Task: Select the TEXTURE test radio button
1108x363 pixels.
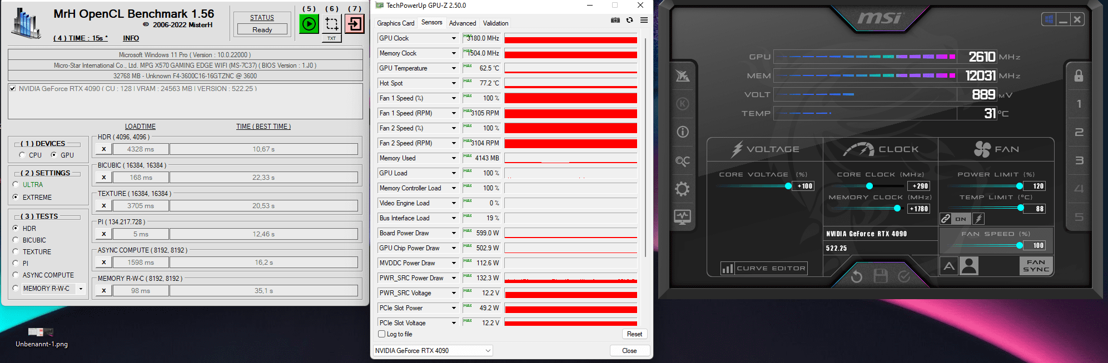Action: [16, 251]
